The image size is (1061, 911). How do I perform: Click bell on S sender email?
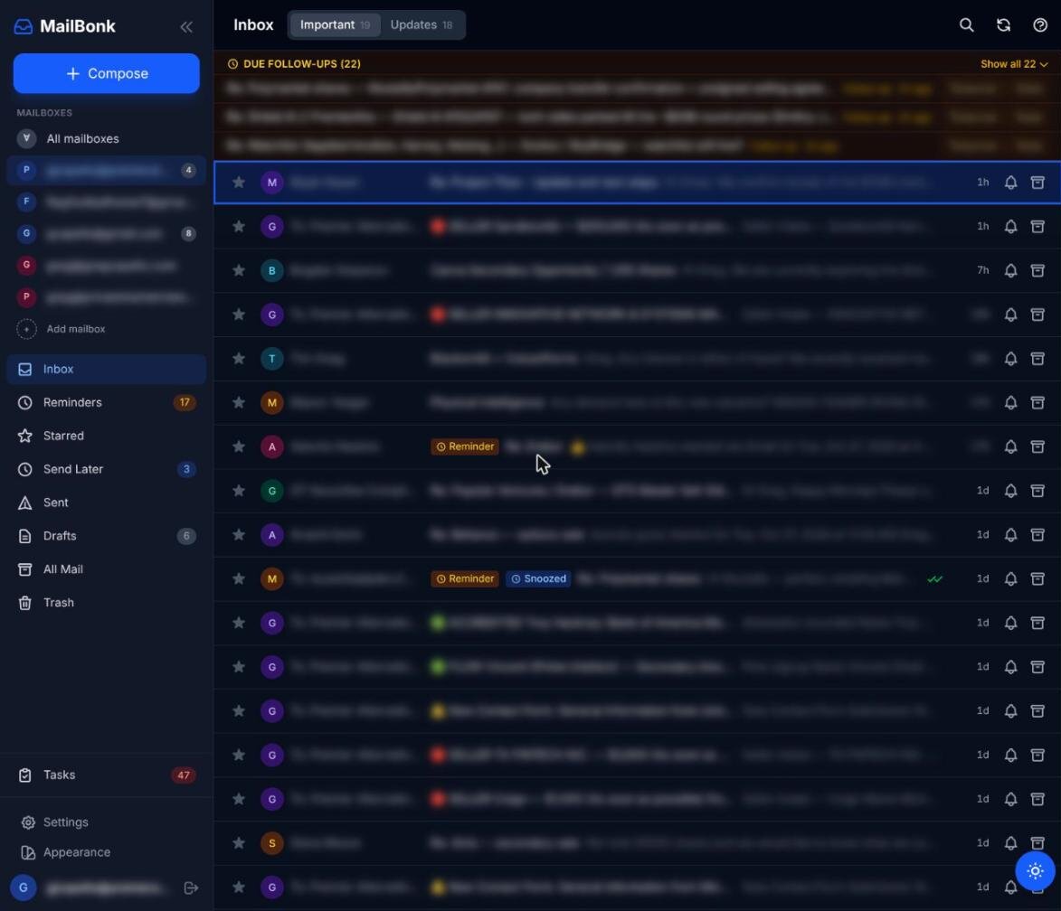[1010, 842]
